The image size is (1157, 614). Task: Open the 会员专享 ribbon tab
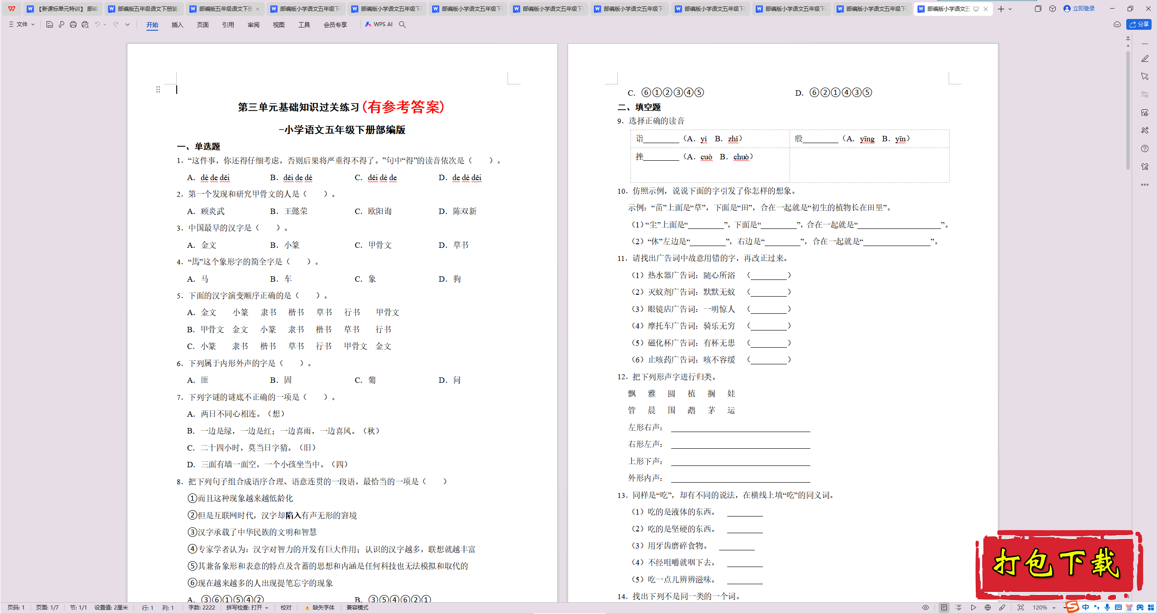tap(335, 25)
